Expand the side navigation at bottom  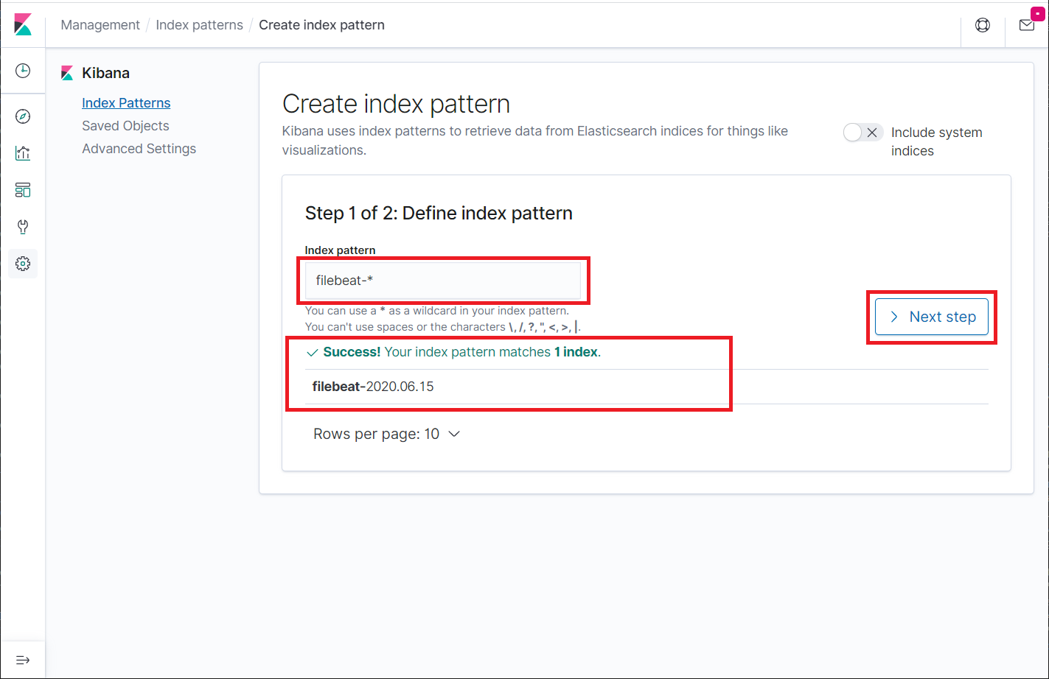pos(23,660)
